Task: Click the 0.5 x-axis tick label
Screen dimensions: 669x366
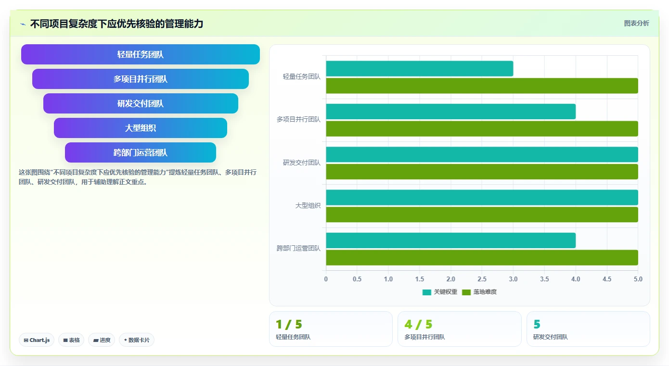Action: [357, 279]
